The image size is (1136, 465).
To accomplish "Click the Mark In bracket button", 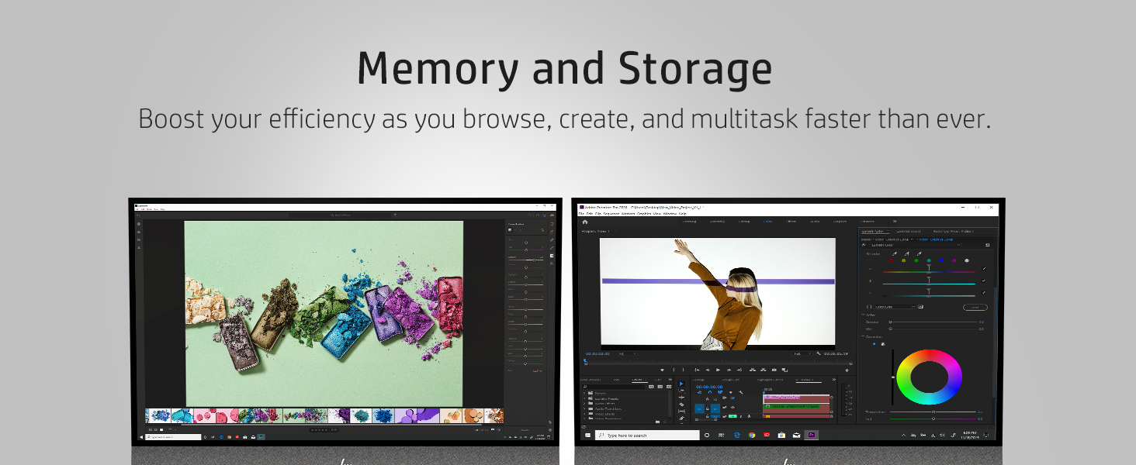I will click(x=674, y=370).
